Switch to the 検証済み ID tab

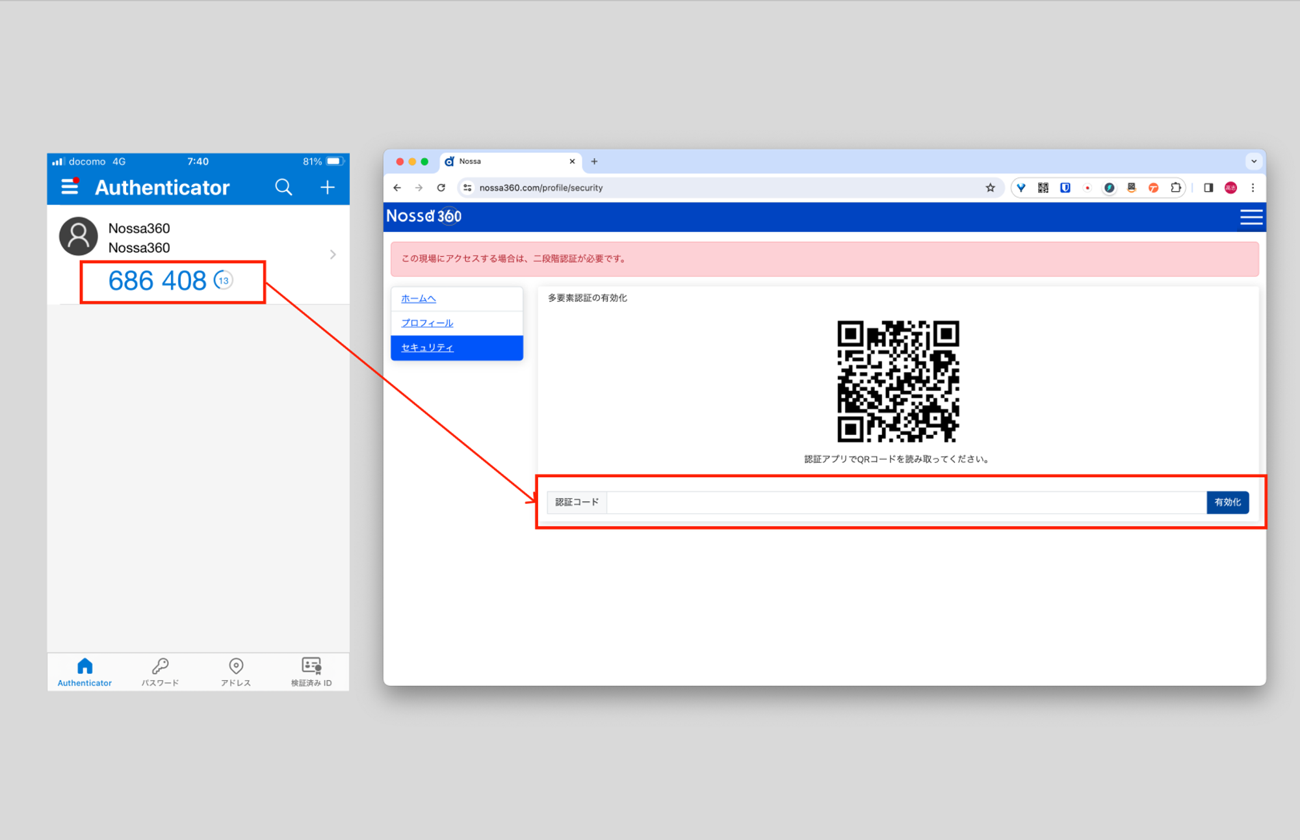point(311,672)
